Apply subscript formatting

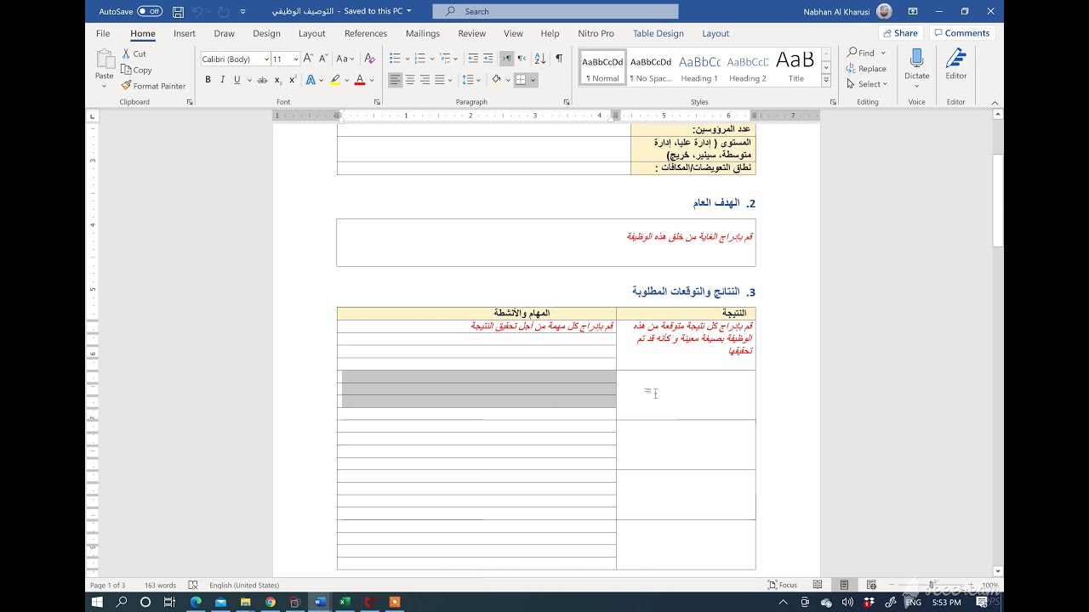[277, 80]
